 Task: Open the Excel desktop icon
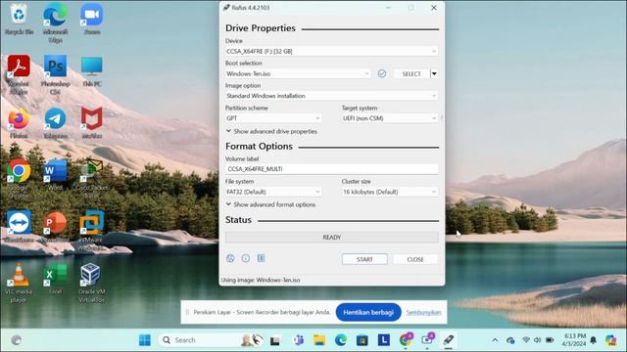55,279
